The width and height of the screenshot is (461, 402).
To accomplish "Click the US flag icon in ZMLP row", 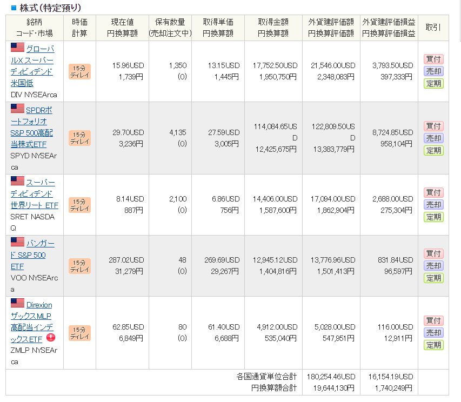I will pyautogui.click(x=17, y=303).
